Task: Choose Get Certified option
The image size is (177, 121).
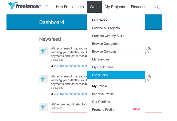Action: [101, 102]
